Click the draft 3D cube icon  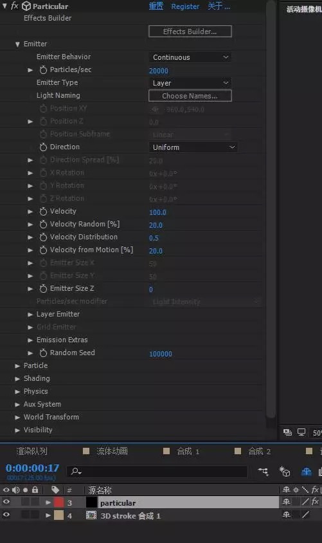(285, 472)
